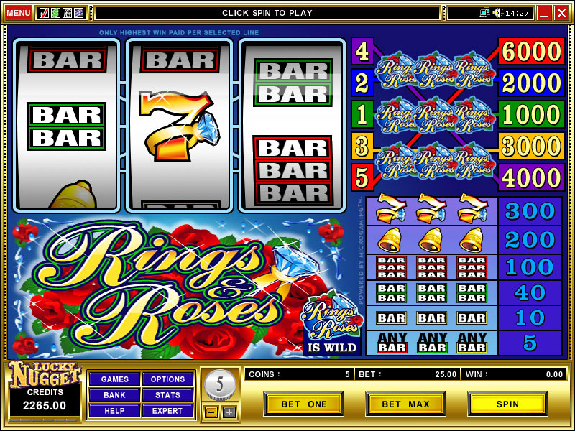Click the BET ONE button

(x=303, y=404)
